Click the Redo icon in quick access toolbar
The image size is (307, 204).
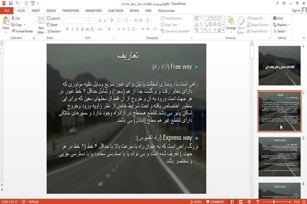[x=26, y=4]
